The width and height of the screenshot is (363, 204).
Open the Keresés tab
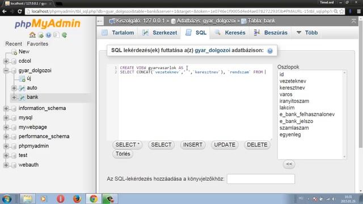[230, 33]
